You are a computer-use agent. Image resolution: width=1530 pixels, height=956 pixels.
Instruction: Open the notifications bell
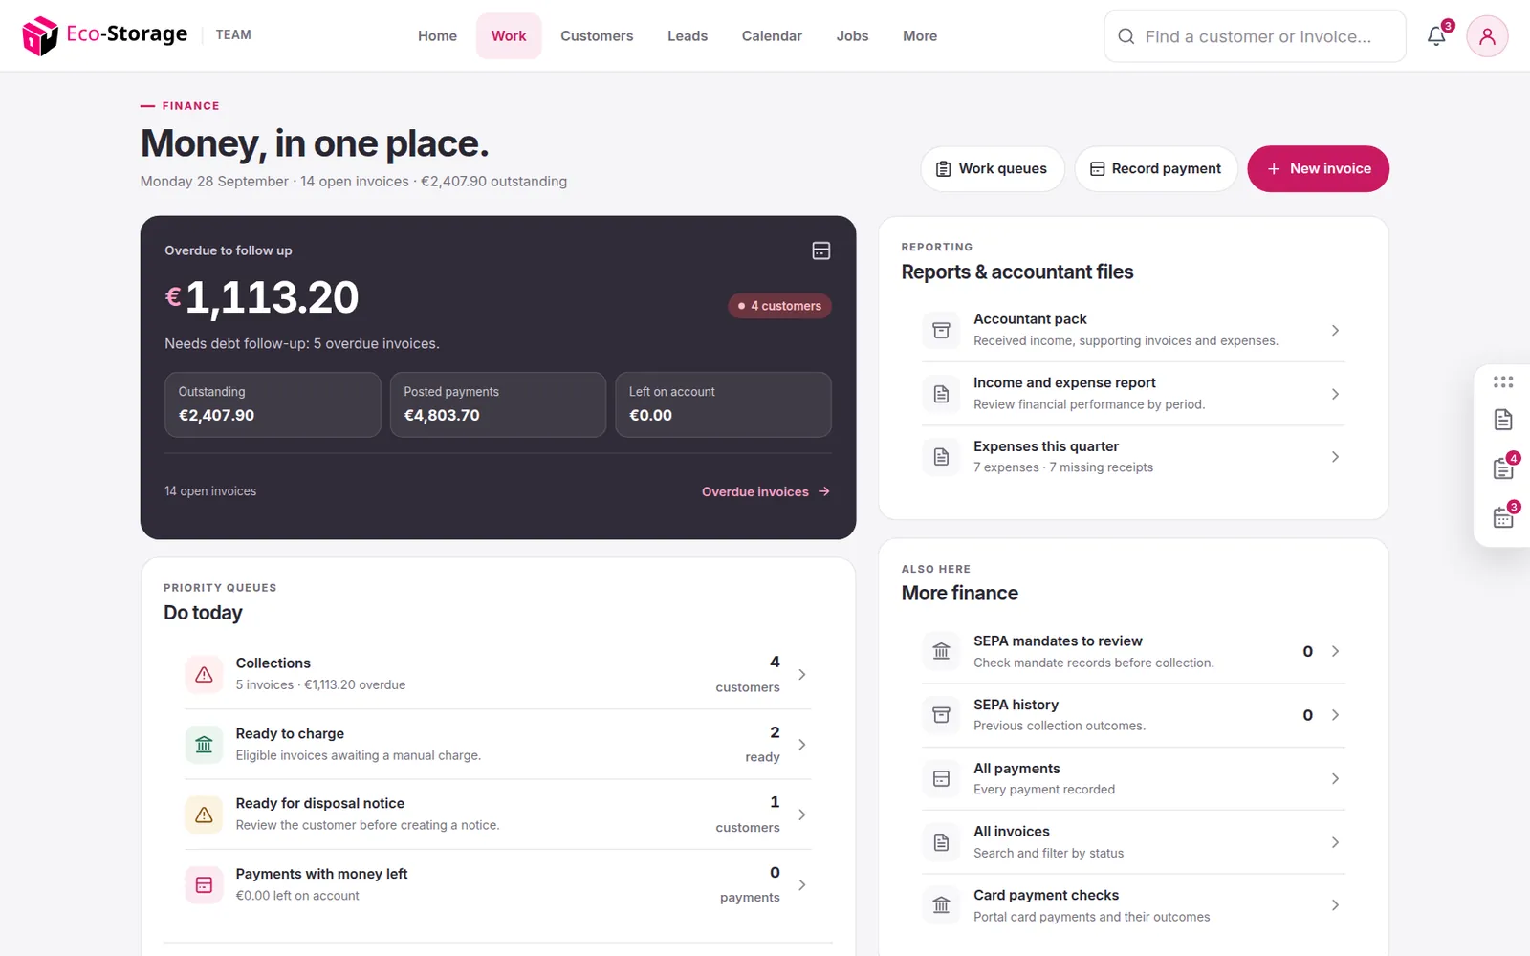pos(1436,36)
